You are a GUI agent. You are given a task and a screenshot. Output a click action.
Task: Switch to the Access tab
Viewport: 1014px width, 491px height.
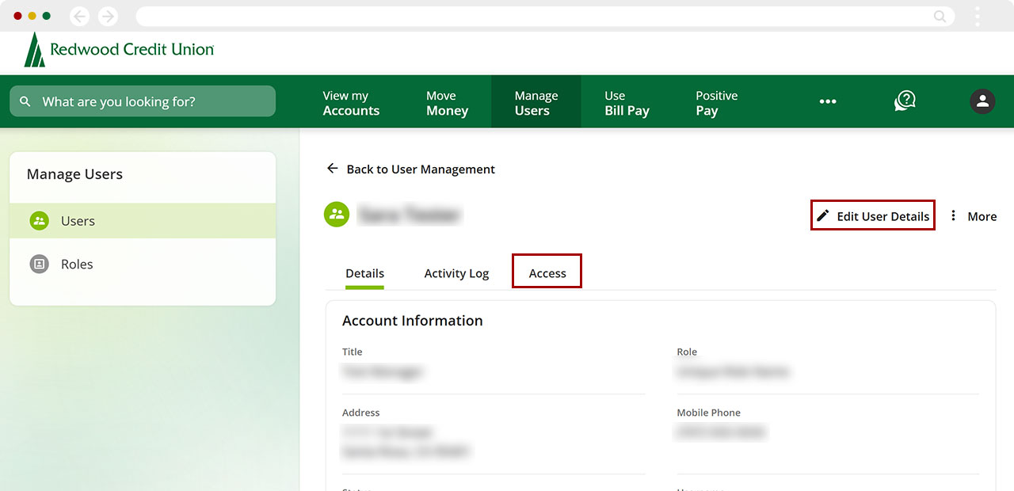tap(547, 272)
